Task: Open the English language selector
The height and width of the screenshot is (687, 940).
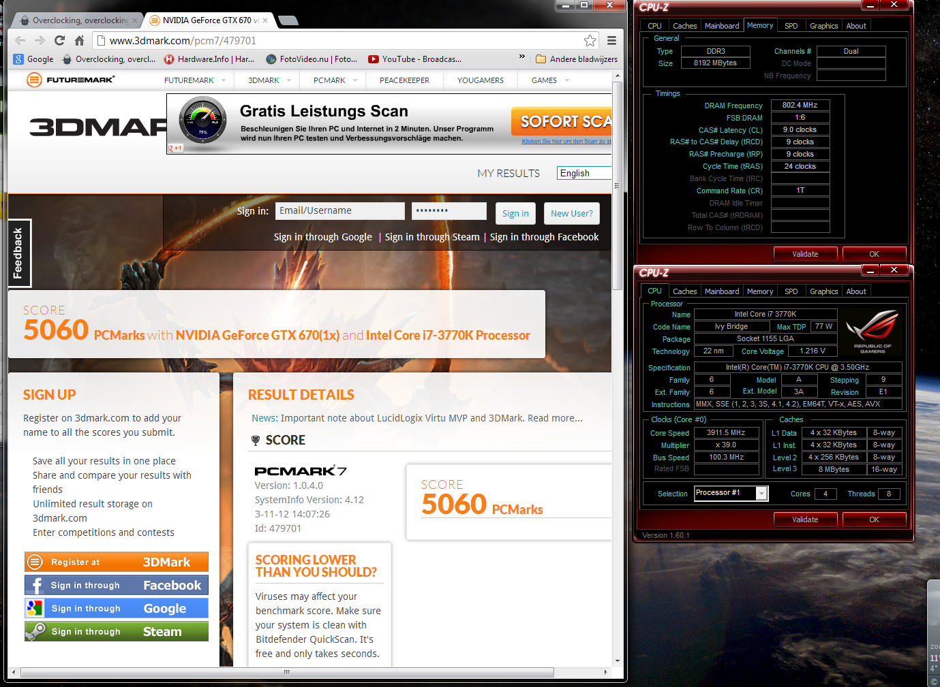Action: 584,173
